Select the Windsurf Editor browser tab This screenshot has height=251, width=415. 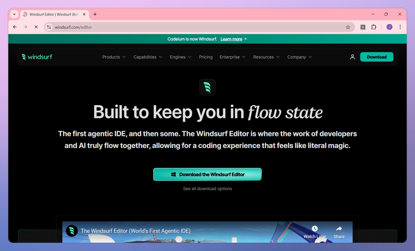(54, 14)
